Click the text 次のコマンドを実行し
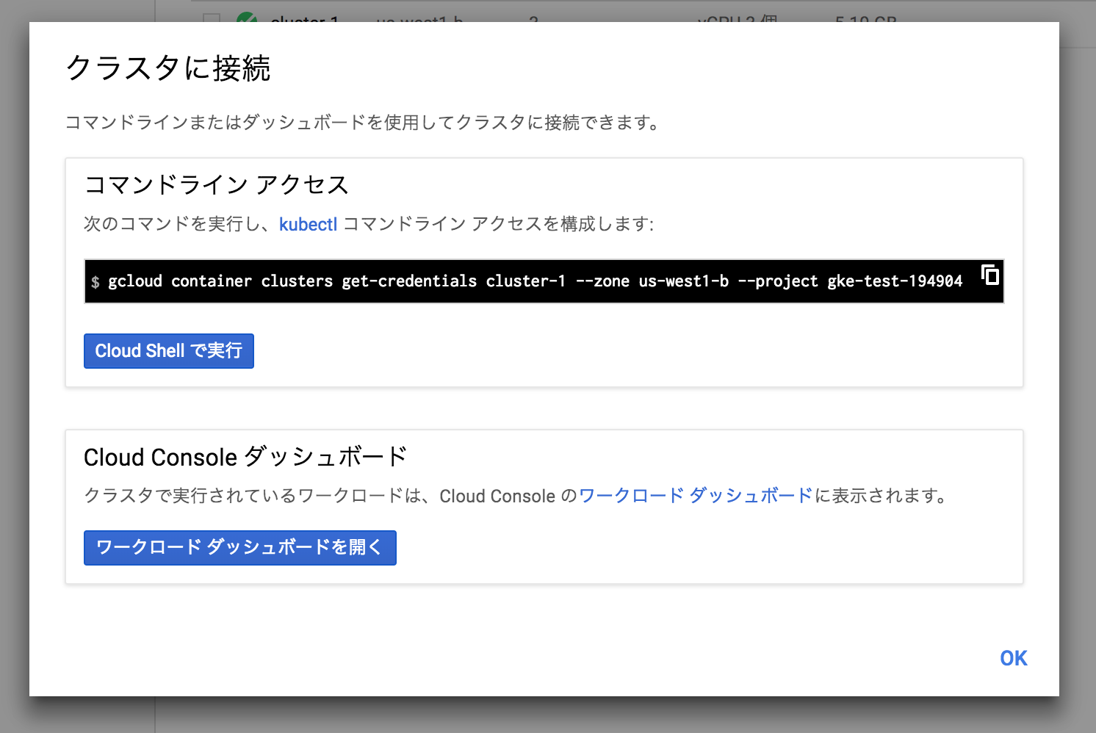Viewport: 1096px width, 733px height. (172, 224)
